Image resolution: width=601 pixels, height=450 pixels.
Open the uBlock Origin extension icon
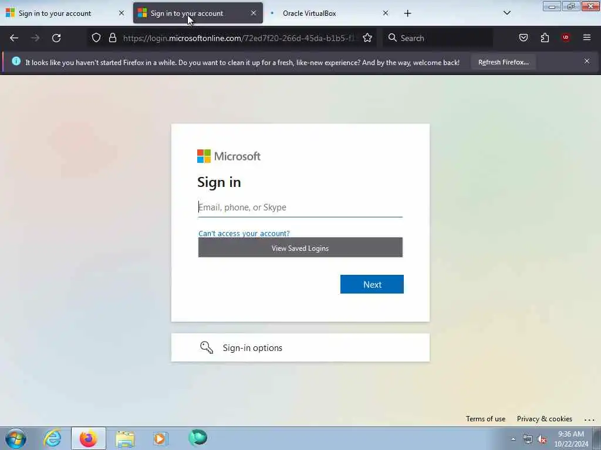[x=565, y=37]
